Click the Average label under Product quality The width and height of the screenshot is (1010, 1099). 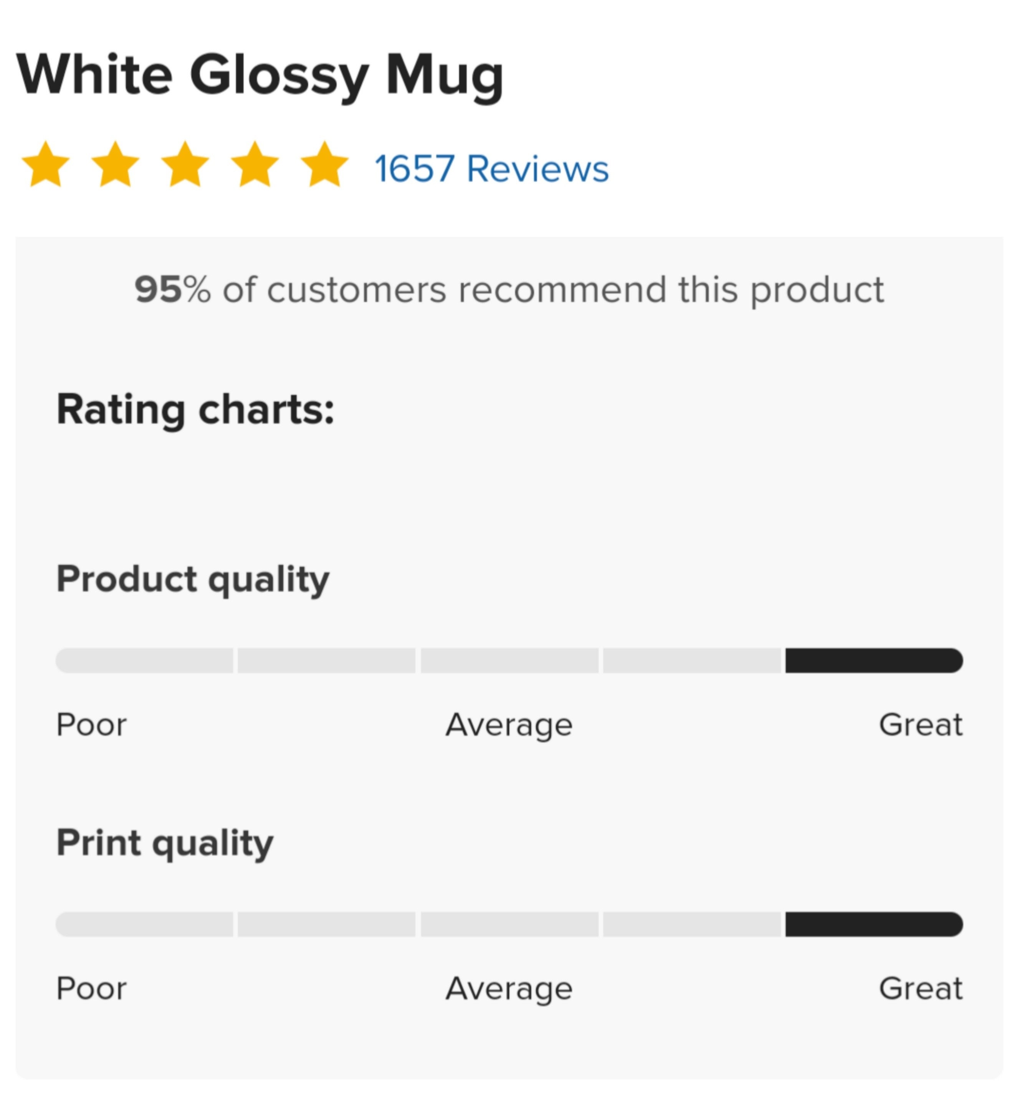[509, 726]
